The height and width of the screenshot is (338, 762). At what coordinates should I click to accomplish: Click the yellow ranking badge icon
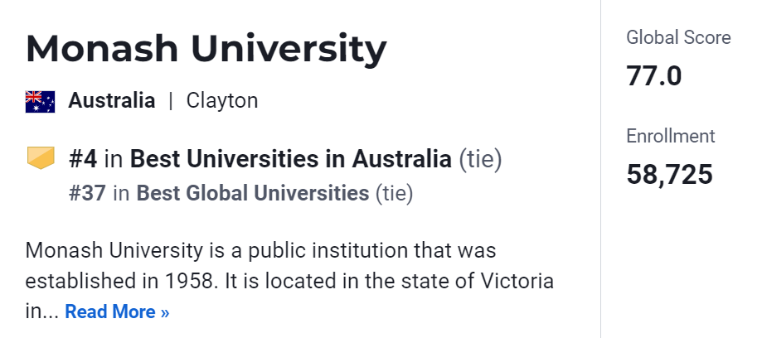click(x=40, y=157)
